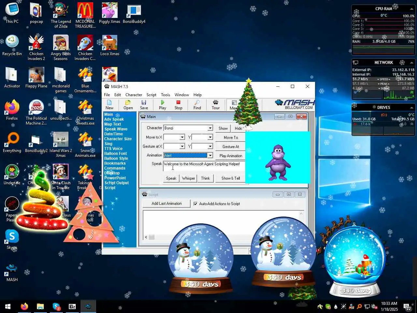Click the red Stop toolbar button
This screenshot has height=313, width=417.
click(x=178, y=105)
